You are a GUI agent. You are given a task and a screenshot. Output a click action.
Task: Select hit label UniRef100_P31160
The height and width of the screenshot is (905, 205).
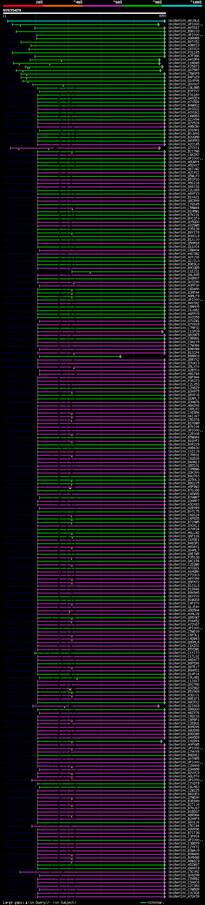coord(184,95)
